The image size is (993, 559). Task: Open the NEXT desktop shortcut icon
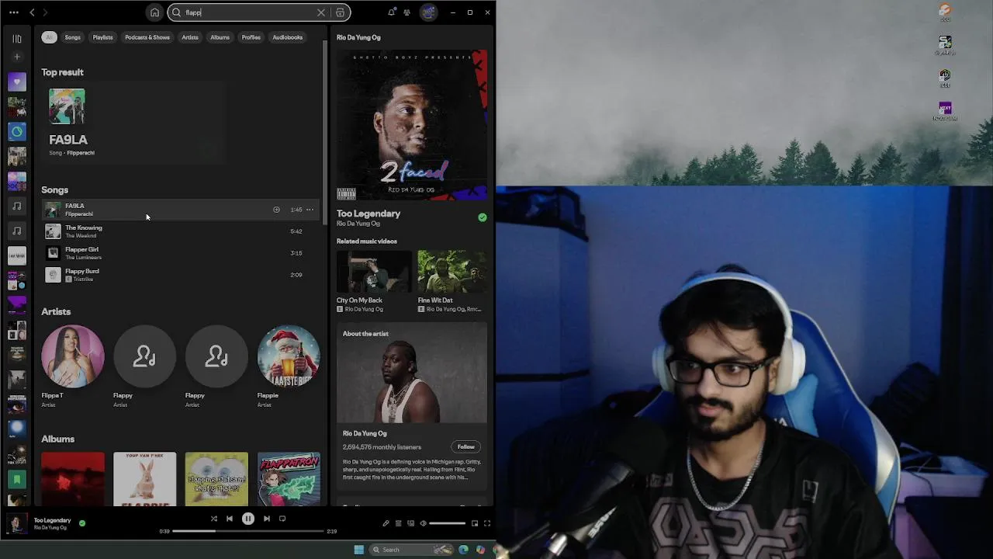click(x=944, y=110)
